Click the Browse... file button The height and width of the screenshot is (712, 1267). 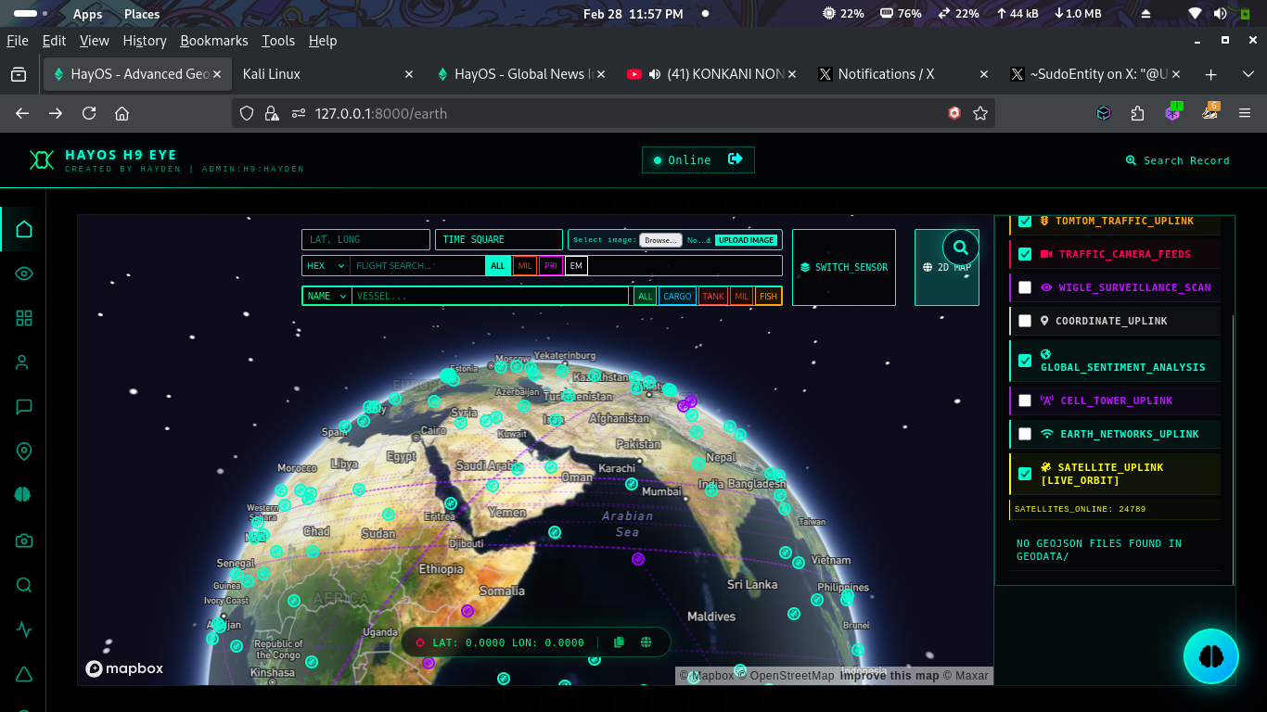[x=660, y=240]
